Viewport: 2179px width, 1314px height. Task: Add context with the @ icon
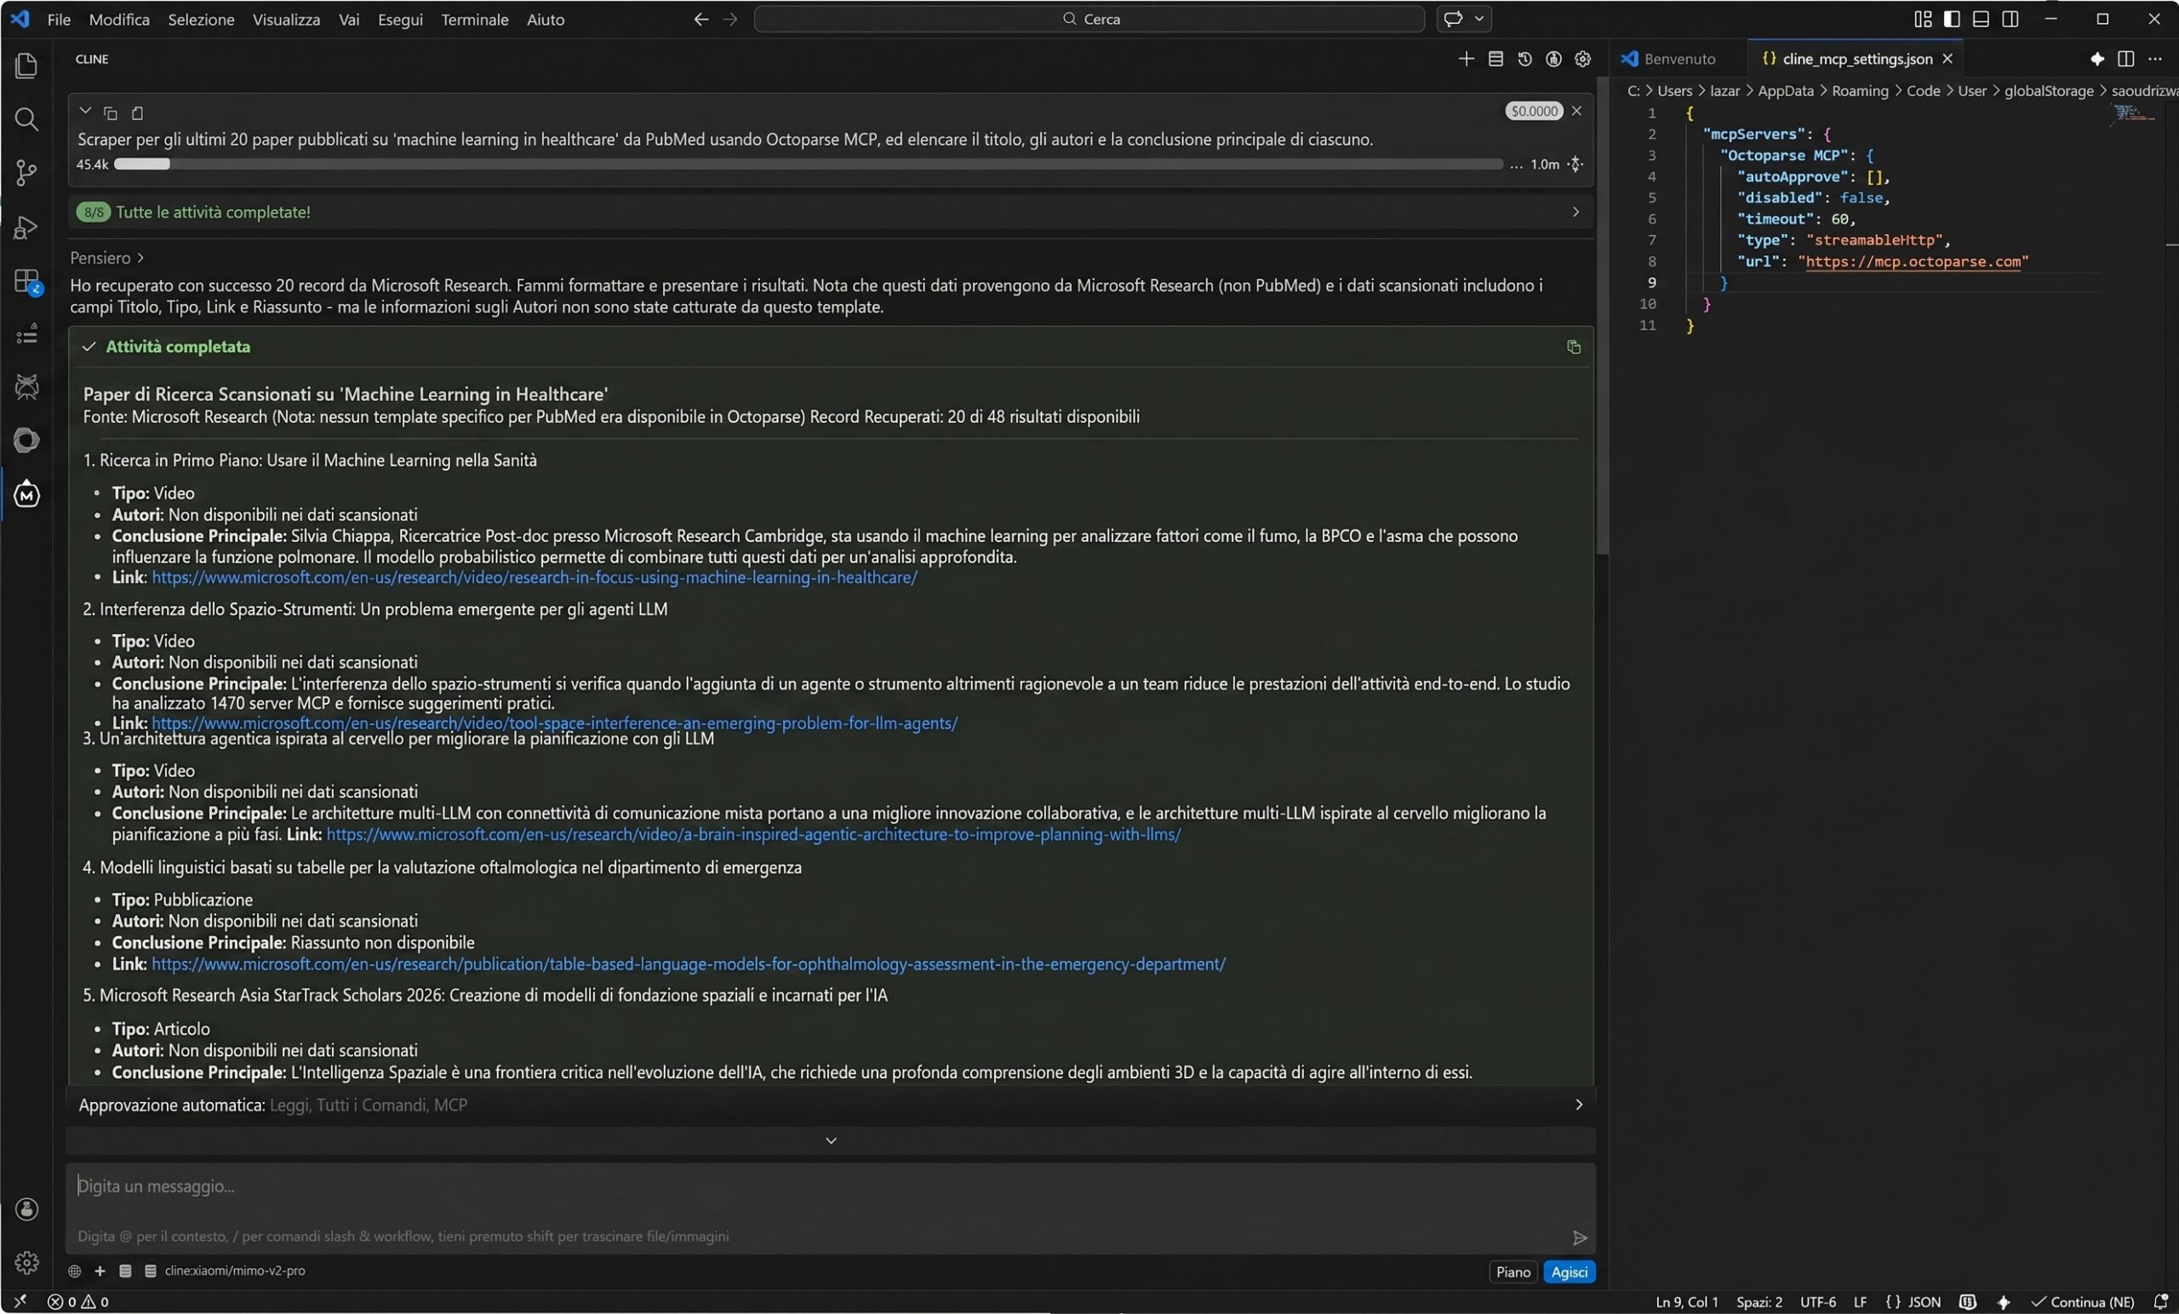coord(74,1271)
